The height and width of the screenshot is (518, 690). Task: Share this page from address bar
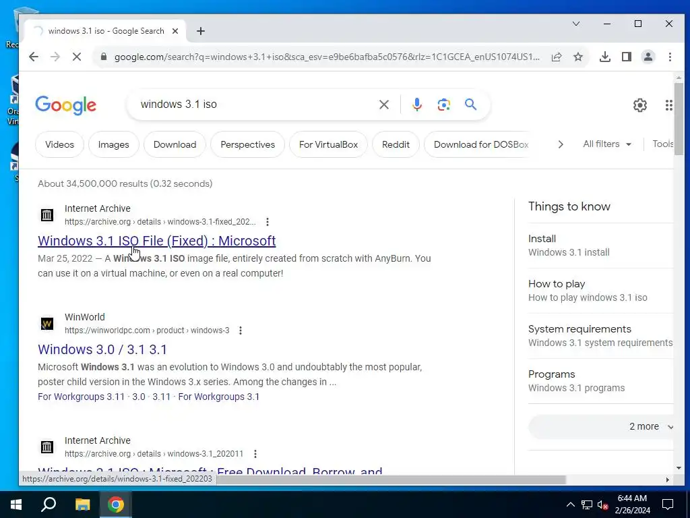point(557,57)
